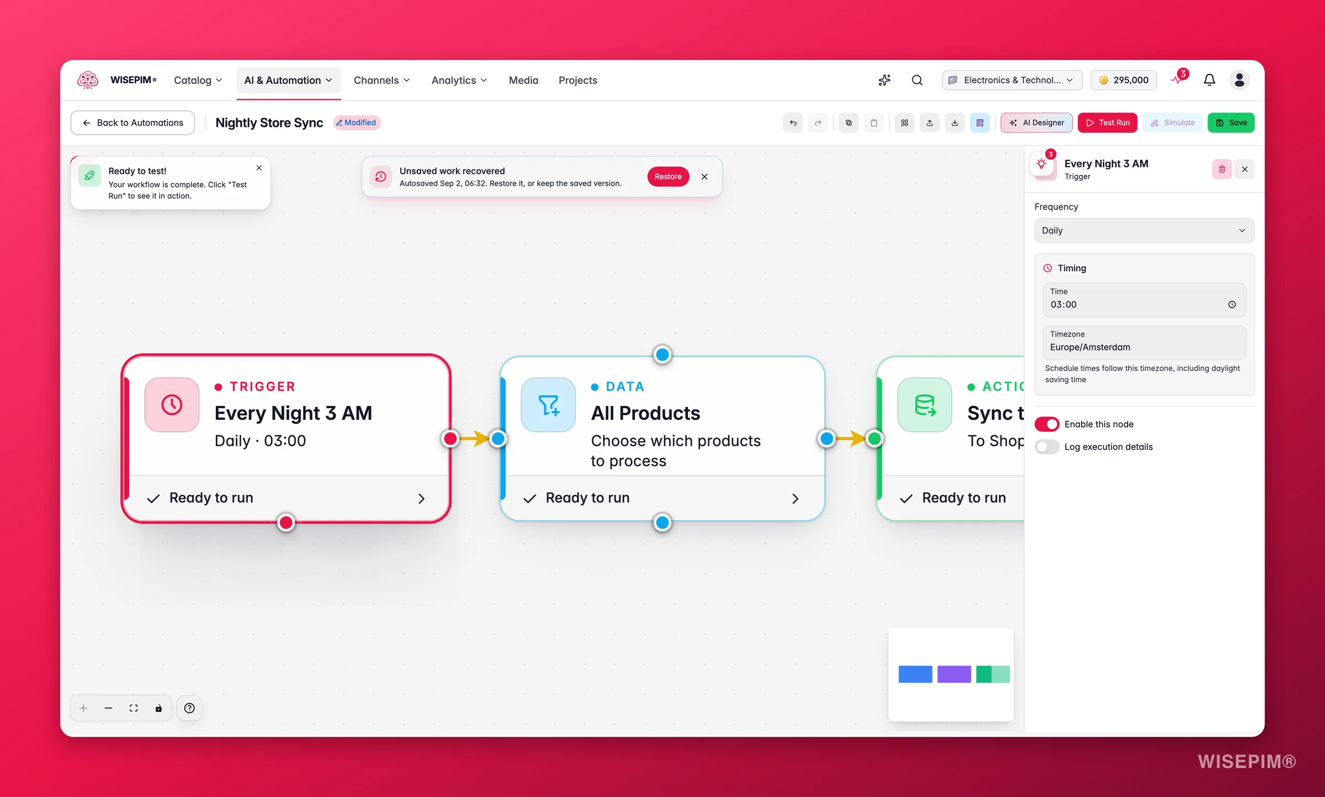Delete the Every Night 3 AM node via trash icon
This screenshot has height=797, width=1325.
(x=1222, y=169)
